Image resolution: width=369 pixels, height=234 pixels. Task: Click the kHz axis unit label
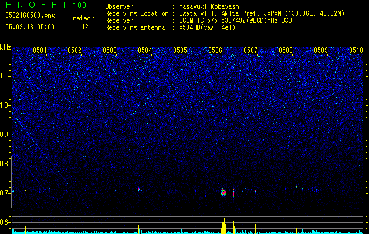[x=5, y=47]
